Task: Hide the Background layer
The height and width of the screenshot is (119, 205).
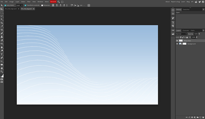Action: coord(177,44)
